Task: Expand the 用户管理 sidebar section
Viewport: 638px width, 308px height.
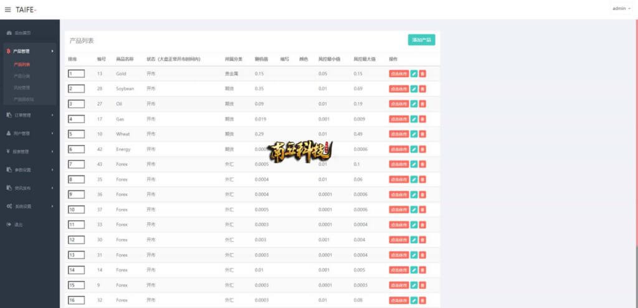Action: tap(30, 133)
